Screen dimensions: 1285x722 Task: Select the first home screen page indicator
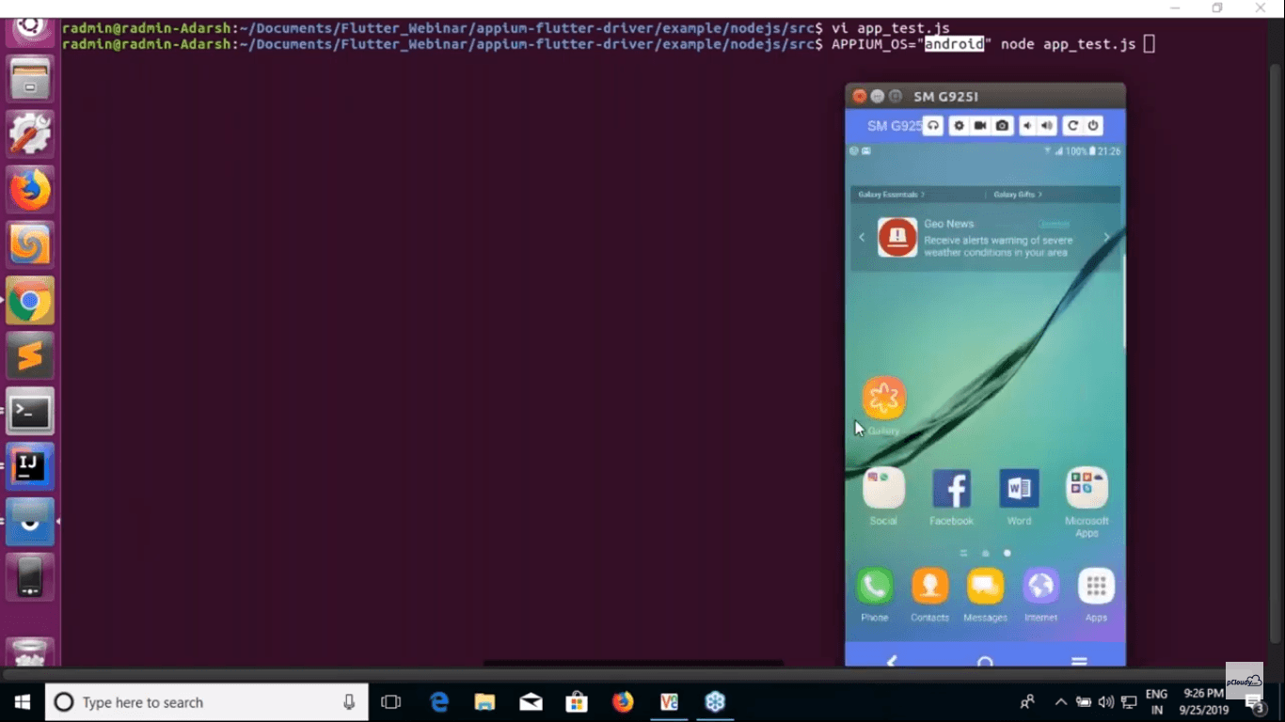[963, 554]
